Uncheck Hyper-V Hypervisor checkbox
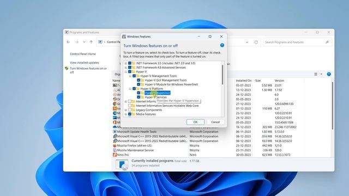349x196 pixels. (139, 93)
